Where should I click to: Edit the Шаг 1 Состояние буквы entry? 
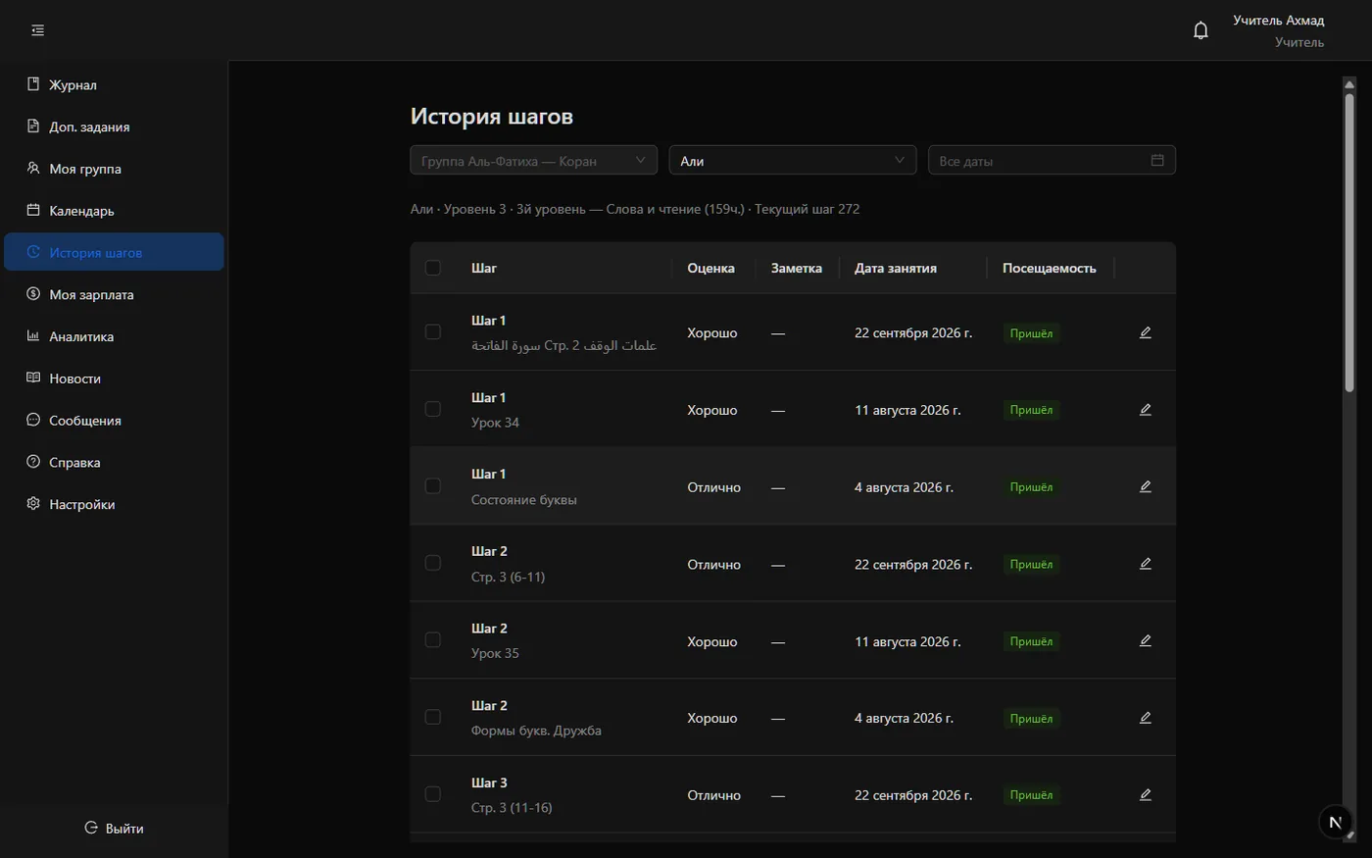click(x=1145, y=486)
